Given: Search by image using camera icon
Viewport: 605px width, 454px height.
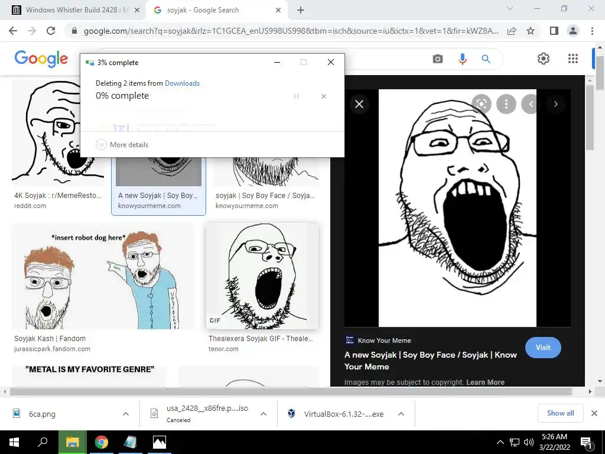Looking at the screenshot, I should 438,59.
